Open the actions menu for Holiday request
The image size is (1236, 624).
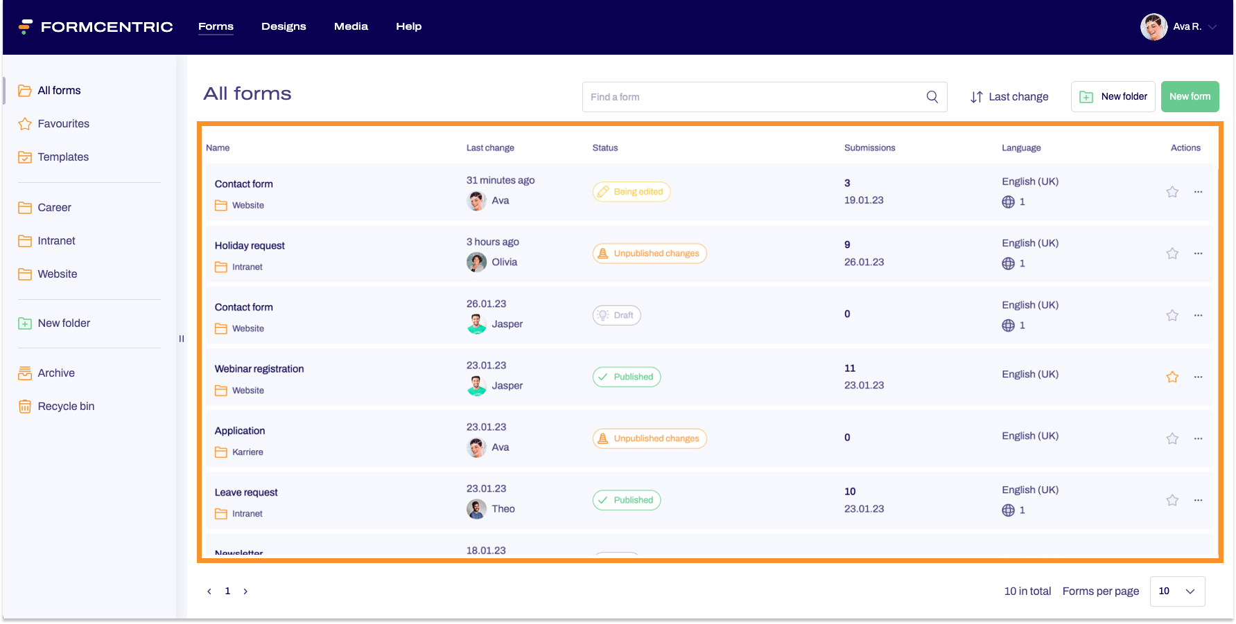(x=1199, y=253)
